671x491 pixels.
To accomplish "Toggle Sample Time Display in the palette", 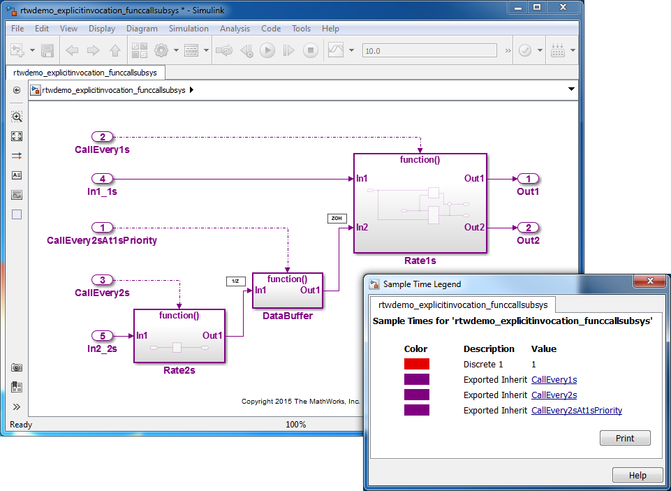I will click(17, 156).
